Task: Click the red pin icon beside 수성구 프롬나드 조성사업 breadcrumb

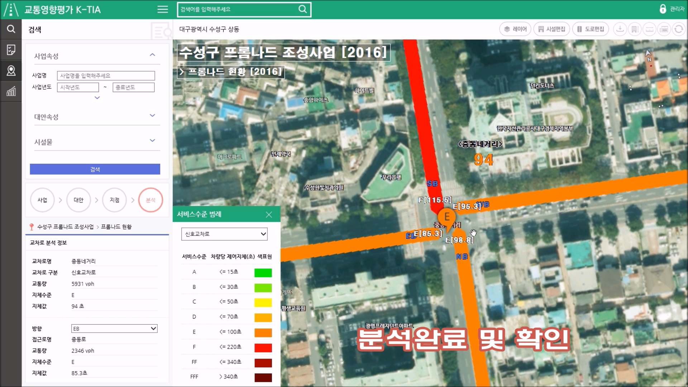Action: (x=32, y=227)
